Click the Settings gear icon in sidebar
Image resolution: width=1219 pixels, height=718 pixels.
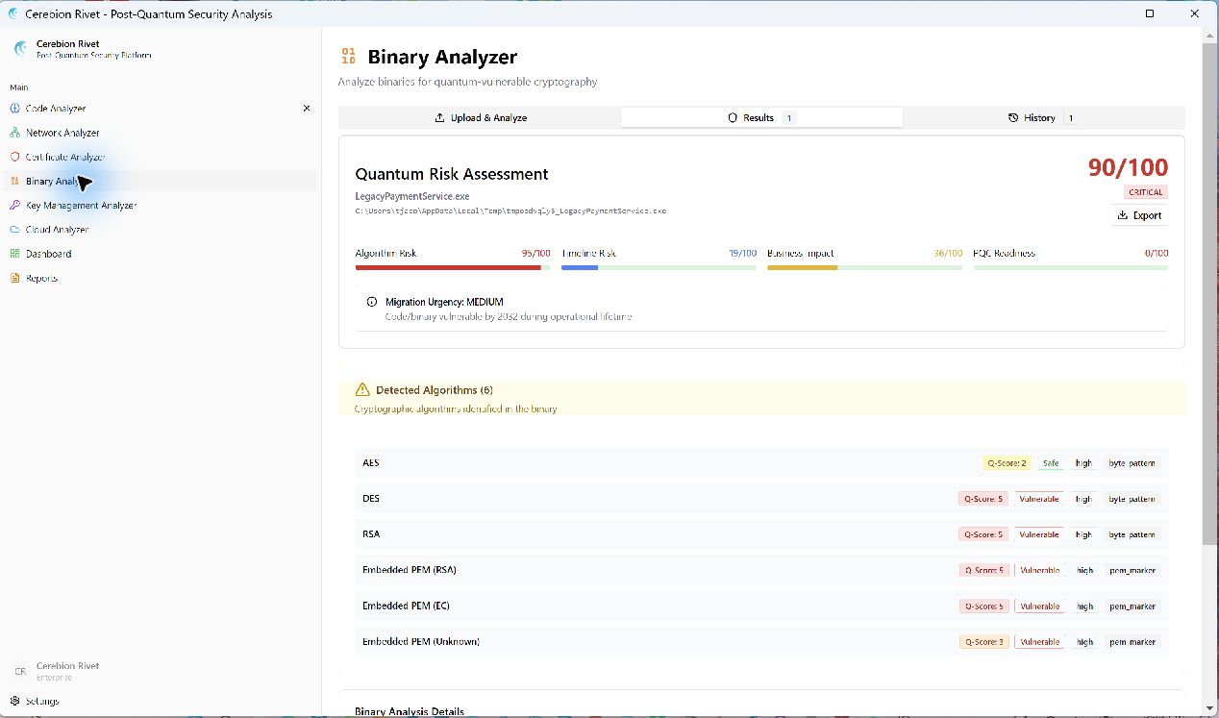[x=14, y=702]
